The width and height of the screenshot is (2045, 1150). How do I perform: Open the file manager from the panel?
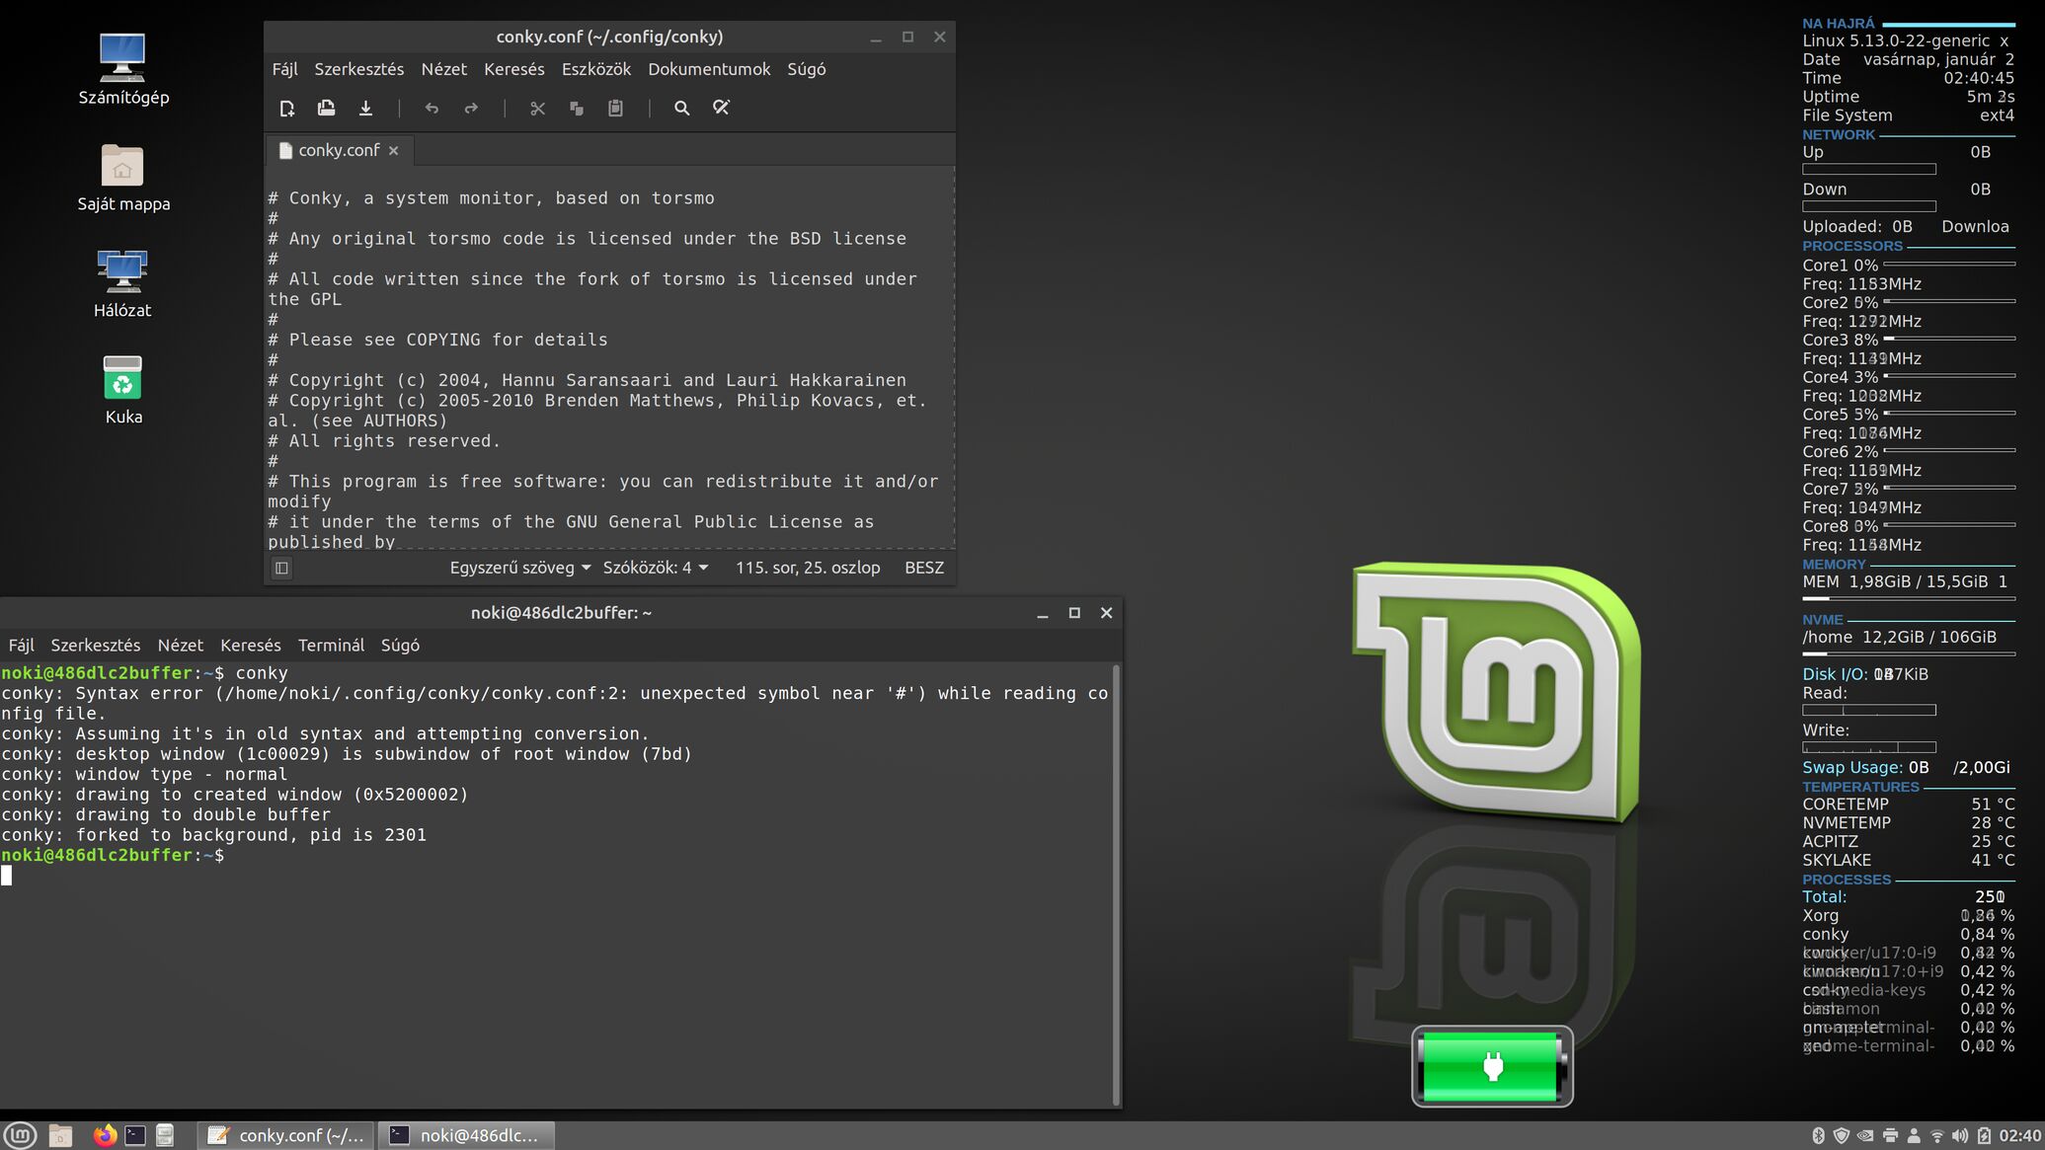(60, 1135)
